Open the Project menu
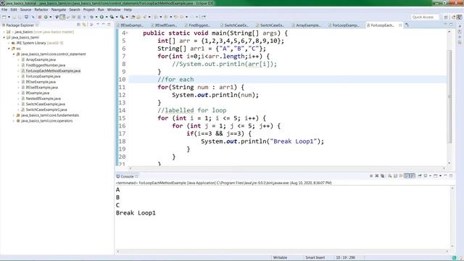Viewport: 464px width, 261px height. coord(88,9)
